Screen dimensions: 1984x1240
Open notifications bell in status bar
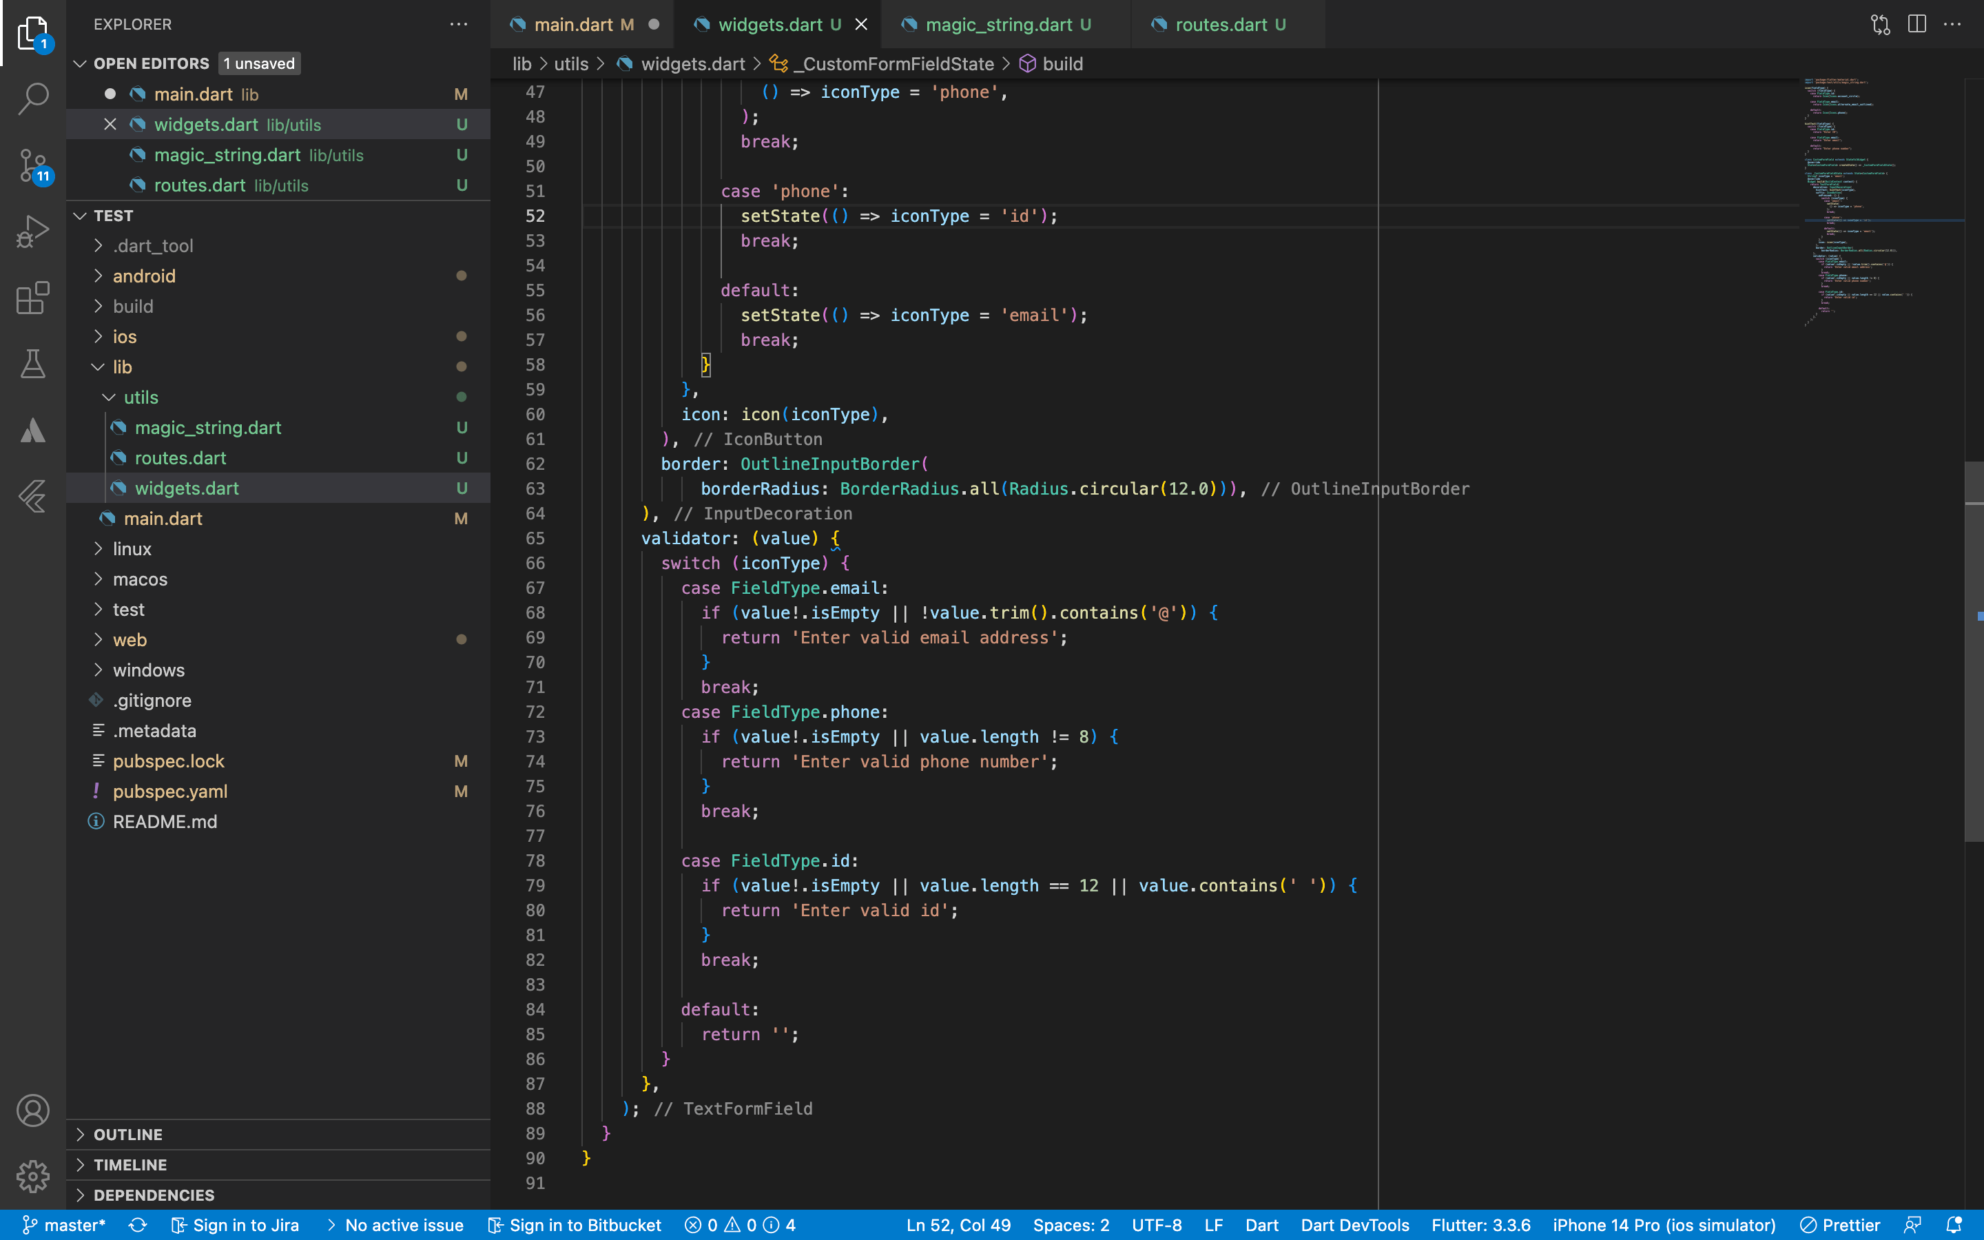1954,1226
